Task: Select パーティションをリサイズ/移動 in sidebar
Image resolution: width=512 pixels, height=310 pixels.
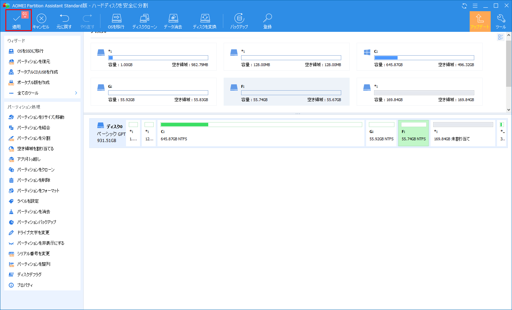Action: (x=41, y=117)
